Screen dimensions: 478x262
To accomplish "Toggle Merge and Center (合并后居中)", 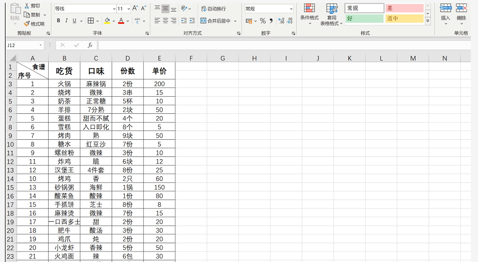I will click(216, 21).
